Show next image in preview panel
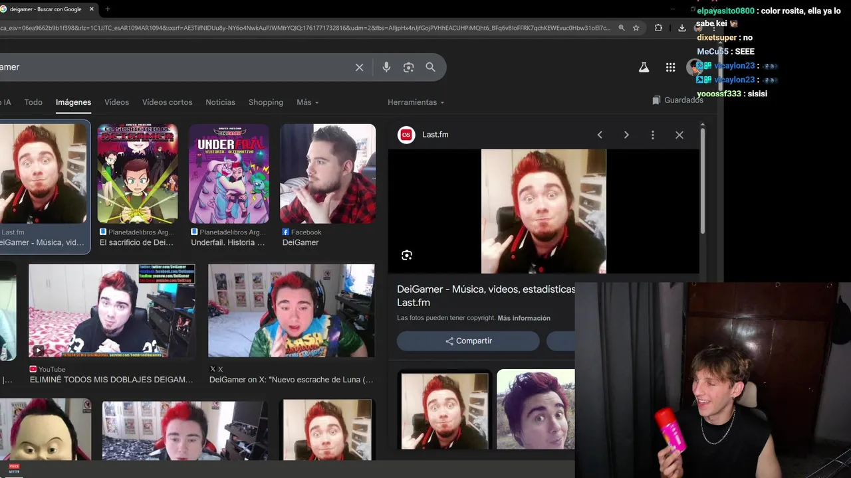The image size is (851, 478). [x=626, y=135]
